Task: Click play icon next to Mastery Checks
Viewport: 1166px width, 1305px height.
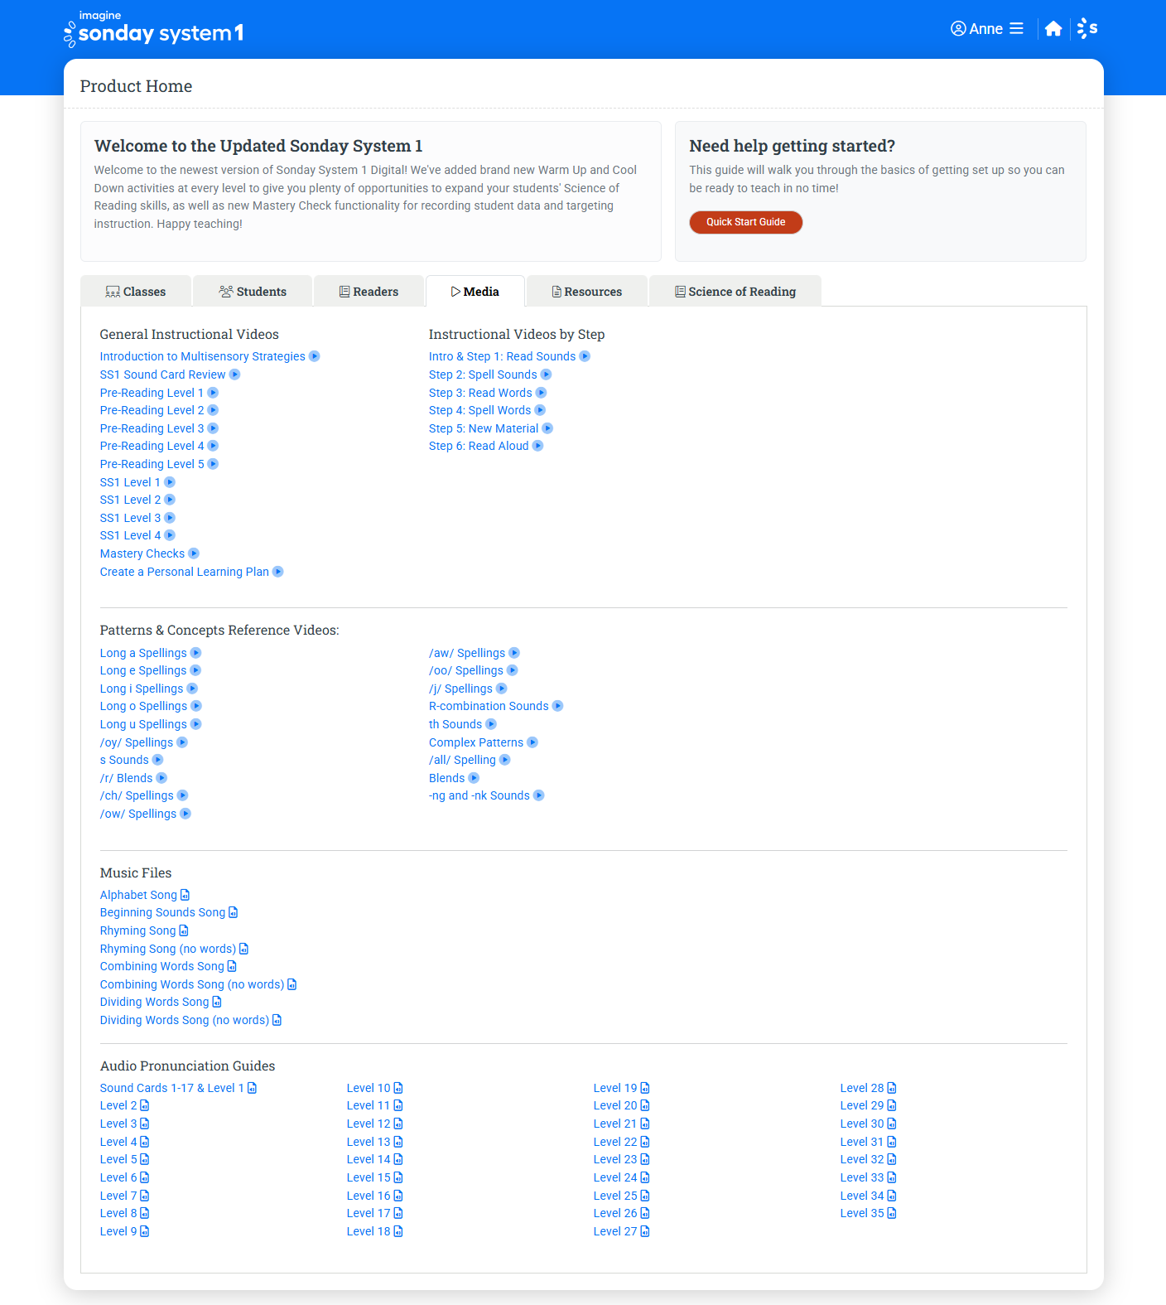Action: (x=194, y=553)
